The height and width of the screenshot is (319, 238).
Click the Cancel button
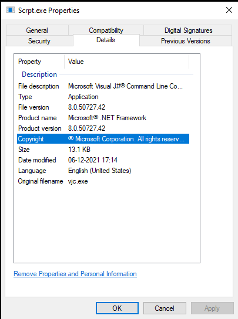pyautogui.click(x=165, y=308)
